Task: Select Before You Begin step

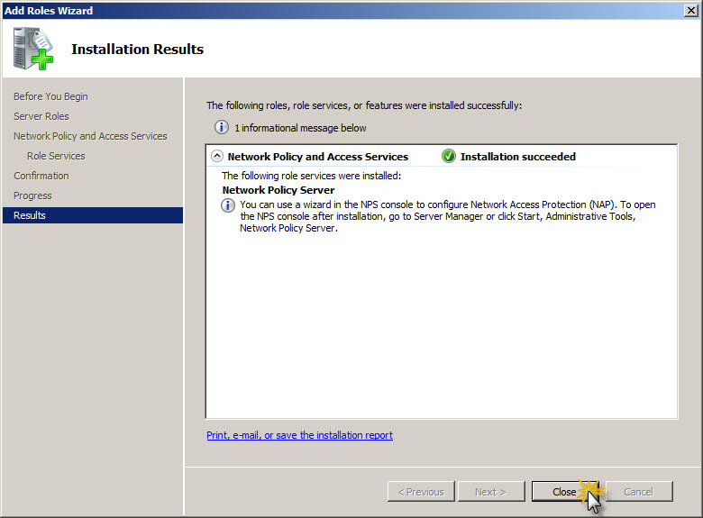Action: tap(50, 96)
